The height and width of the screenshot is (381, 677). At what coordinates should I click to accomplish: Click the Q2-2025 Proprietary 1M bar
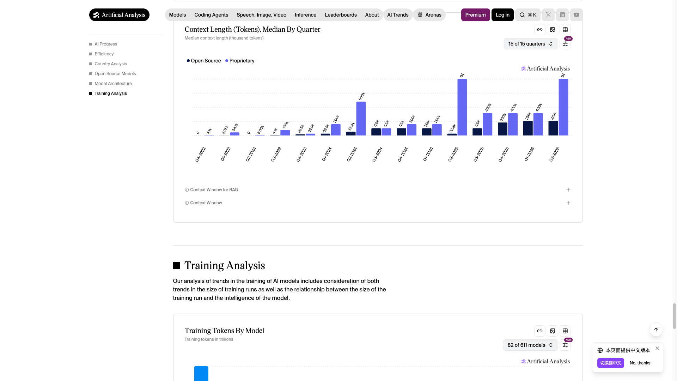[462, 107]
